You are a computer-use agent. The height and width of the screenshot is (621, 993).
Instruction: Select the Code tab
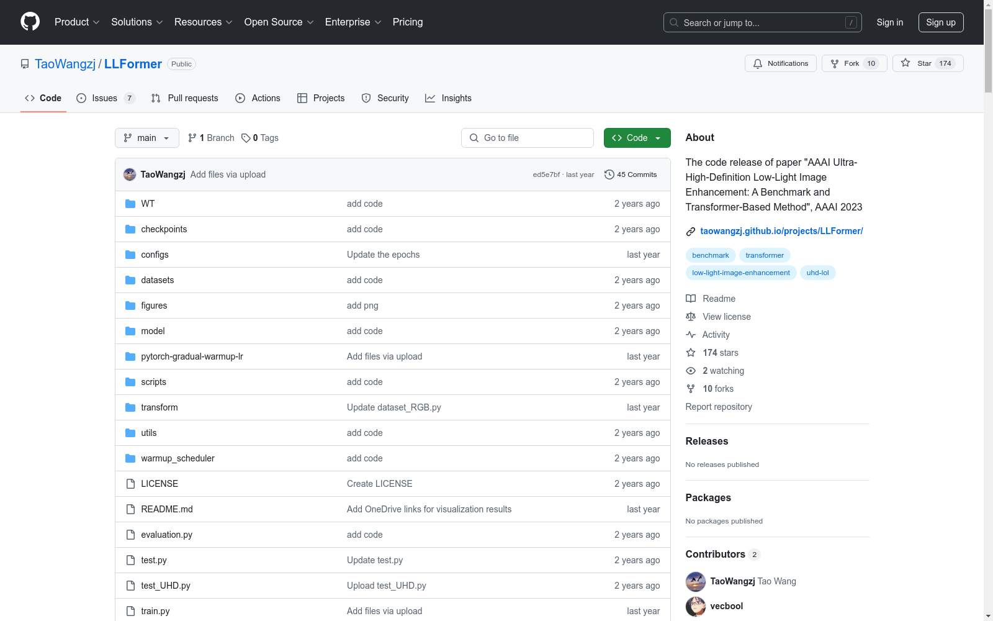click(43, 98)
